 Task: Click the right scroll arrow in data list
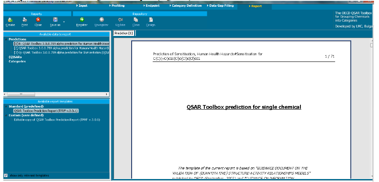pyautogui.click(x=107, y=94)
